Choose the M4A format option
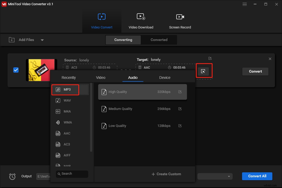282x188 pixels. tap(67, 111)
